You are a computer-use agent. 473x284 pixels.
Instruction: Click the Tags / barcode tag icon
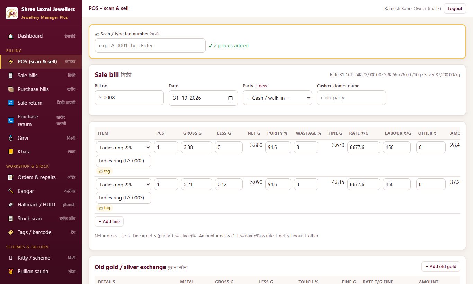pyautogui.click(x=11, y=232)
